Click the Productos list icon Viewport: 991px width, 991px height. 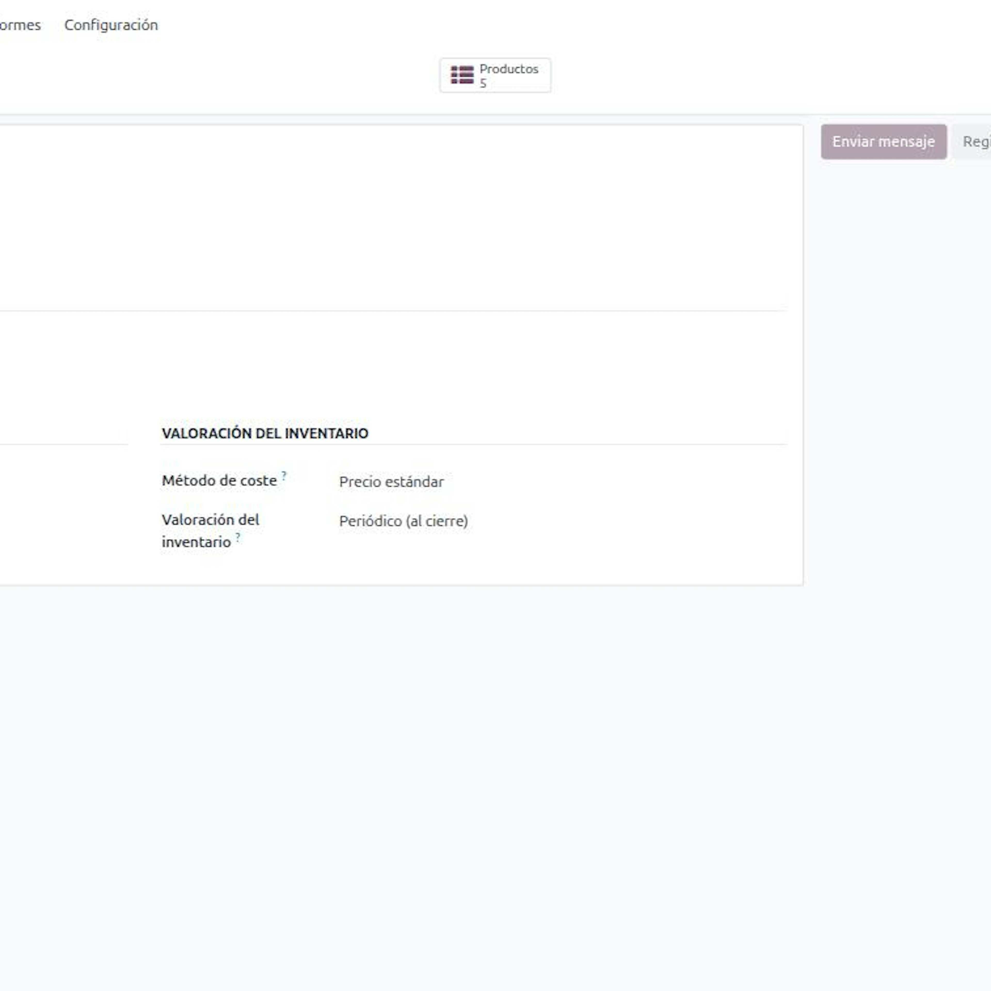[x=462, y=75]
